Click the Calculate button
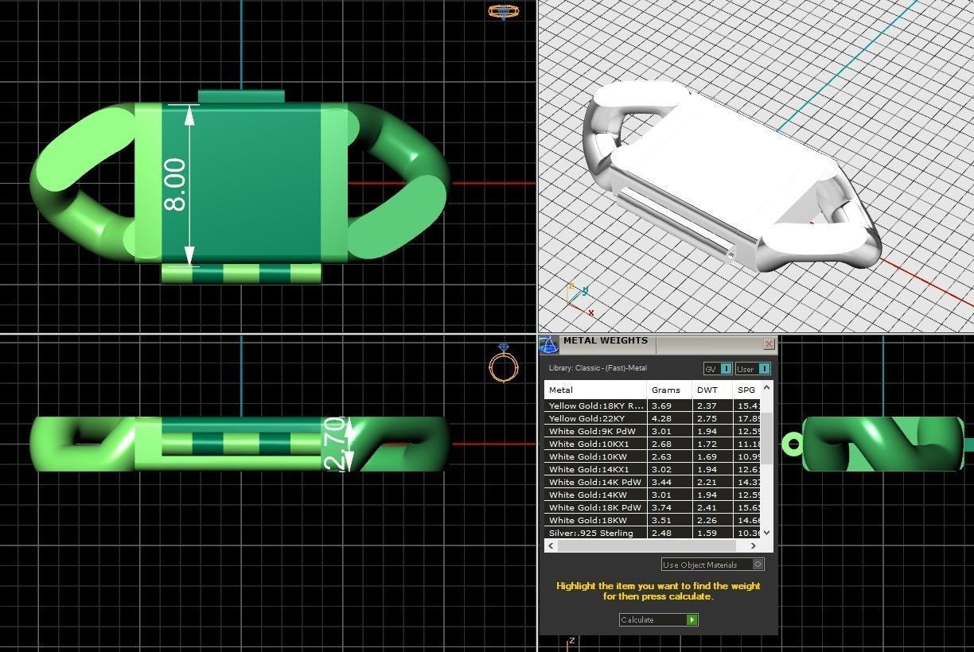Image resolution: width=974 pixels, height=652 pixels. pos(659,619)
